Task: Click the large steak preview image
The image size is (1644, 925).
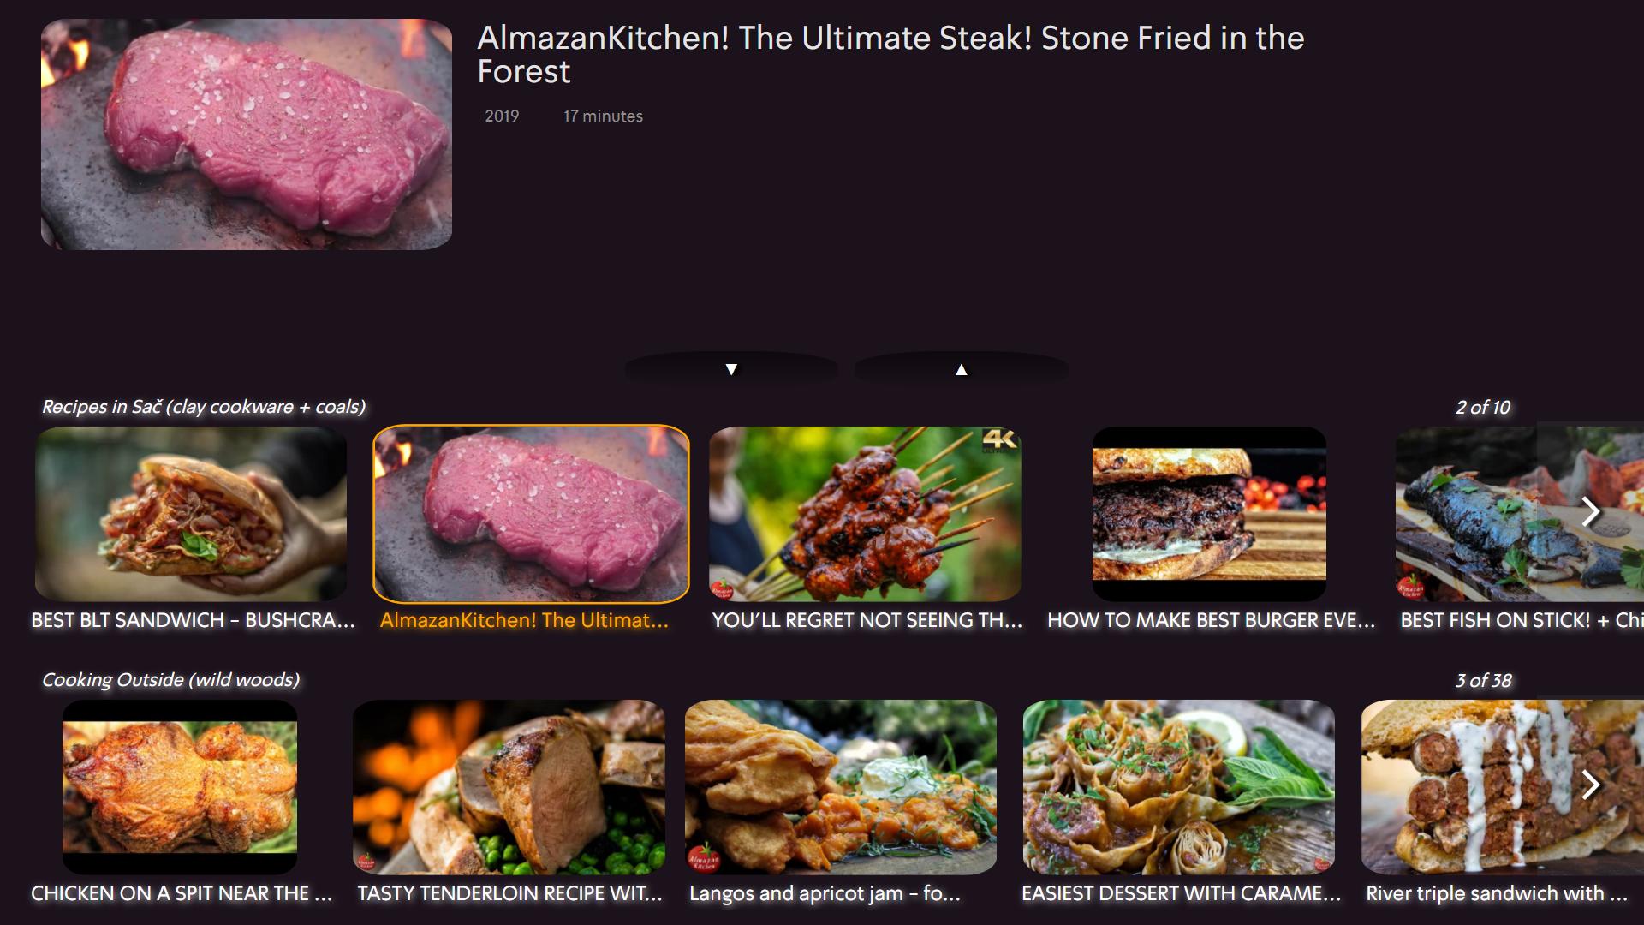Action: 247,134
